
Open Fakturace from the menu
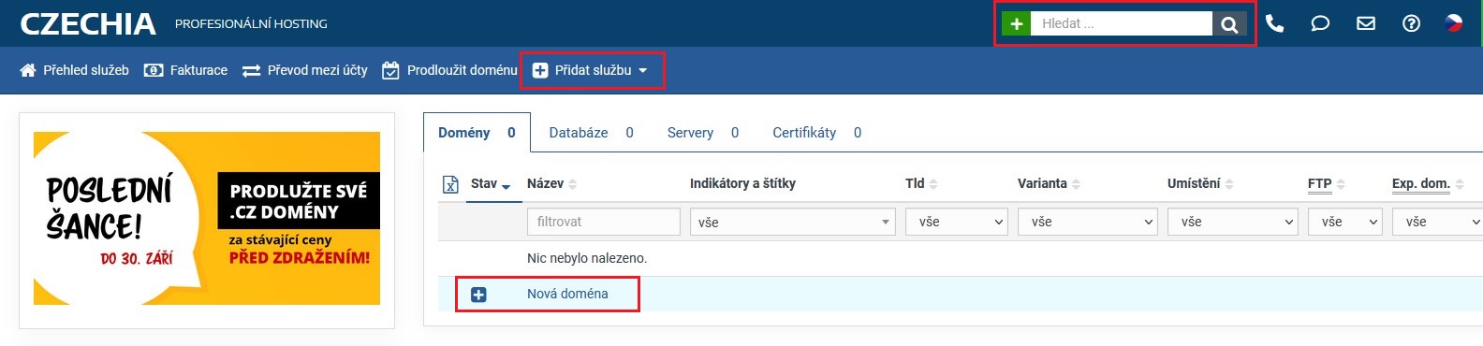click(x=185, y=70)
